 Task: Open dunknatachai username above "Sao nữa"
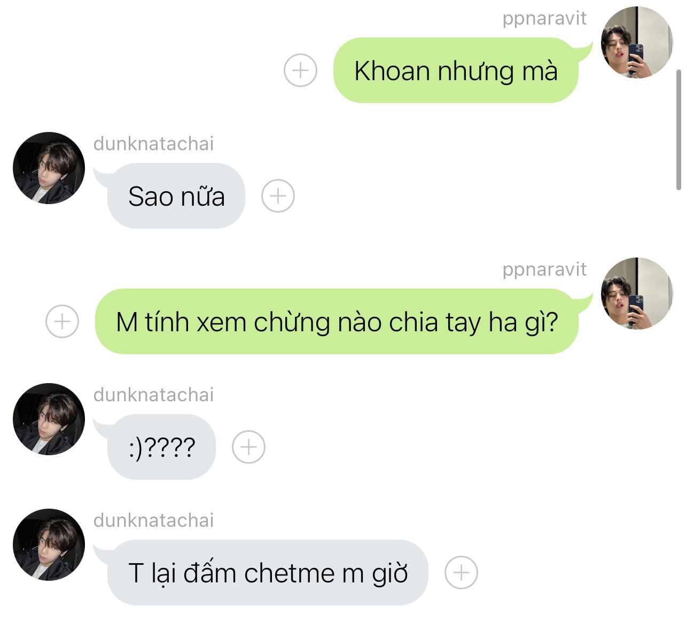click(x=154, y=144)
